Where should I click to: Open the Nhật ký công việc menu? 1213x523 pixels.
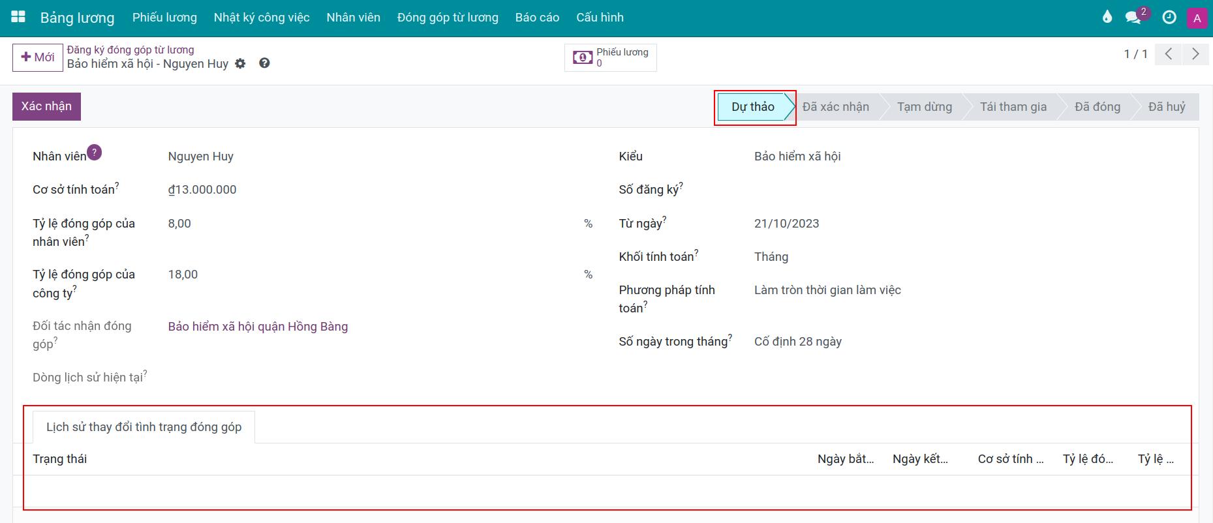(262, 18)
